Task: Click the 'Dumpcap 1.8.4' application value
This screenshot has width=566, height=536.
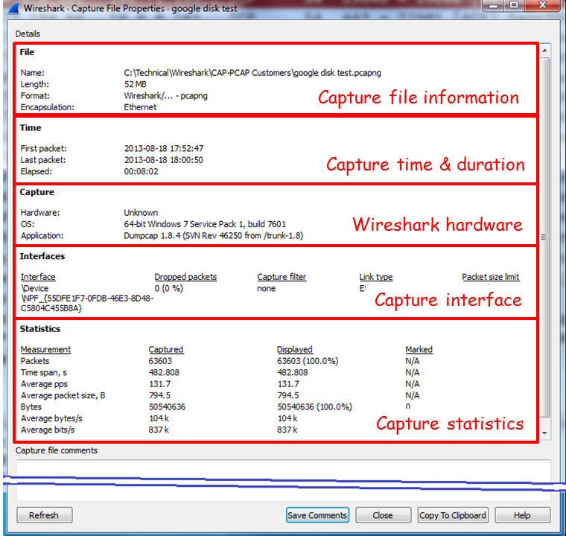Action: [x=213, y=236]
